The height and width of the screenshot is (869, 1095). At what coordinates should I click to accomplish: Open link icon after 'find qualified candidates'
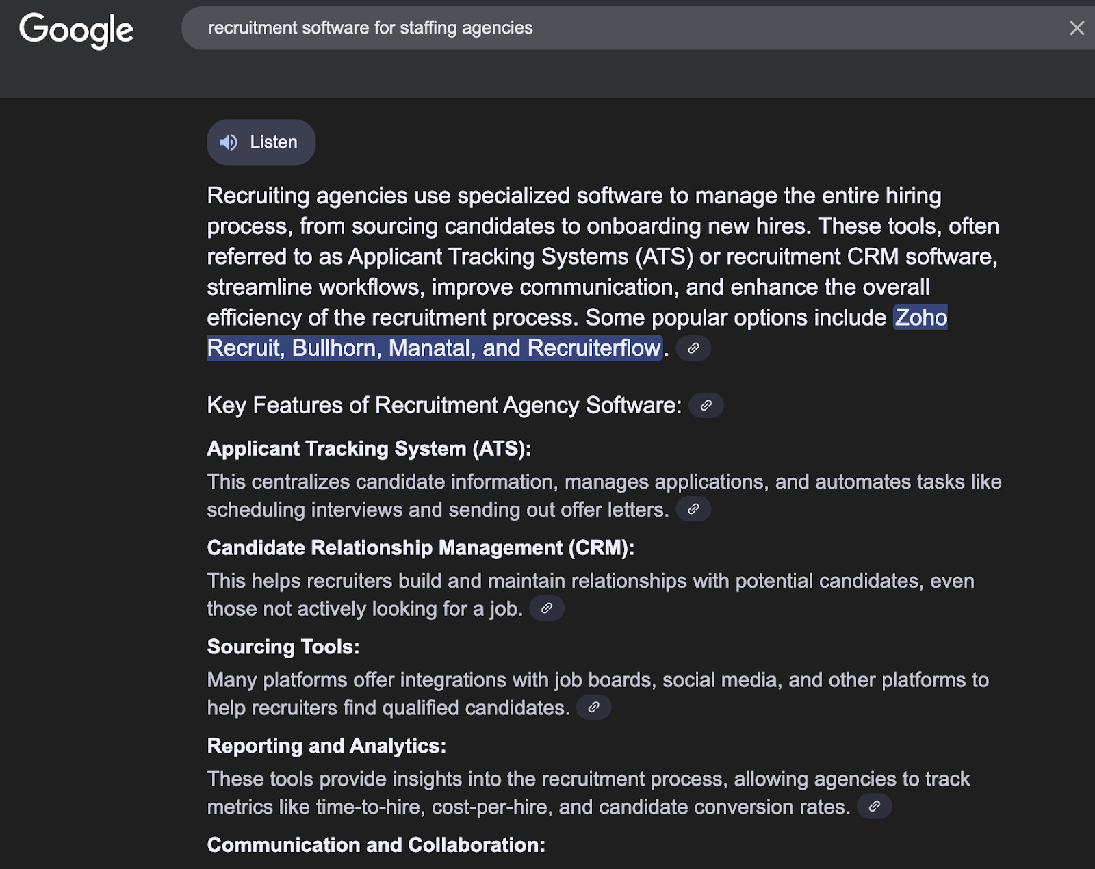594,708
